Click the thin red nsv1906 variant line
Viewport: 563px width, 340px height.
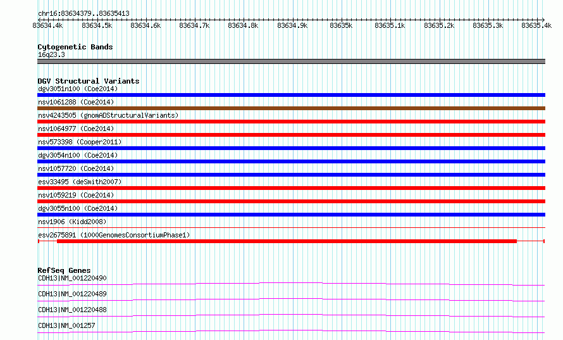291,227
